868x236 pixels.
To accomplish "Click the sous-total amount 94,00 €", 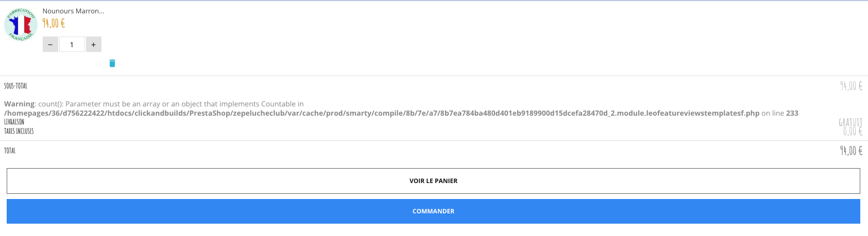I will pos(851,86).
